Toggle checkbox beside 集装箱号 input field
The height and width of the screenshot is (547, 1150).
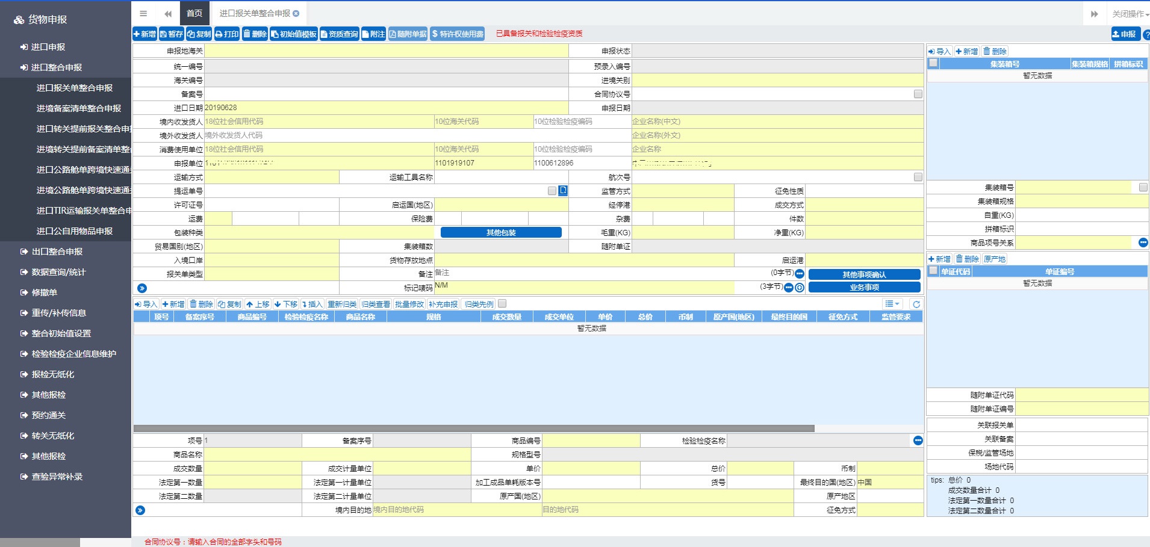click(1143, 187)
